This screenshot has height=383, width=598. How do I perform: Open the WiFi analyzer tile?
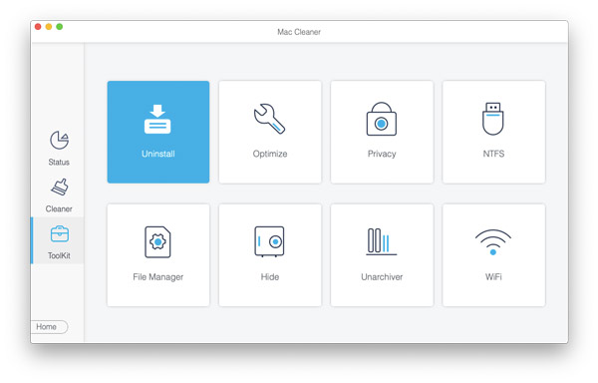click(493, 255)
